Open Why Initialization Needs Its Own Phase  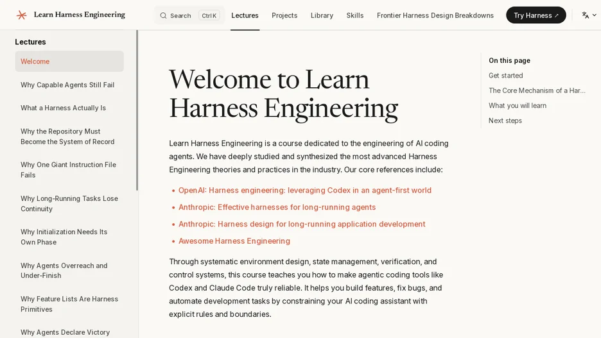click(64, 237)
